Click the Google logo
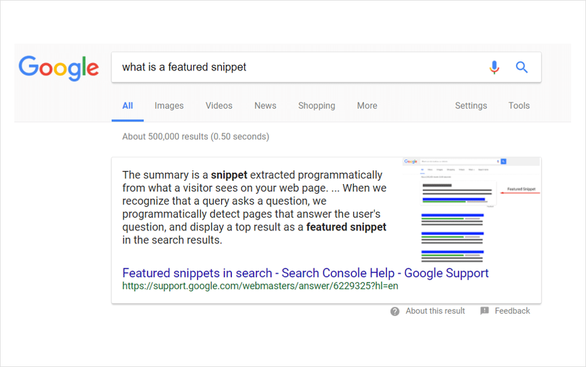Viewport: 586px width, 367px height. pyautogui.click(x=59, y=68)
